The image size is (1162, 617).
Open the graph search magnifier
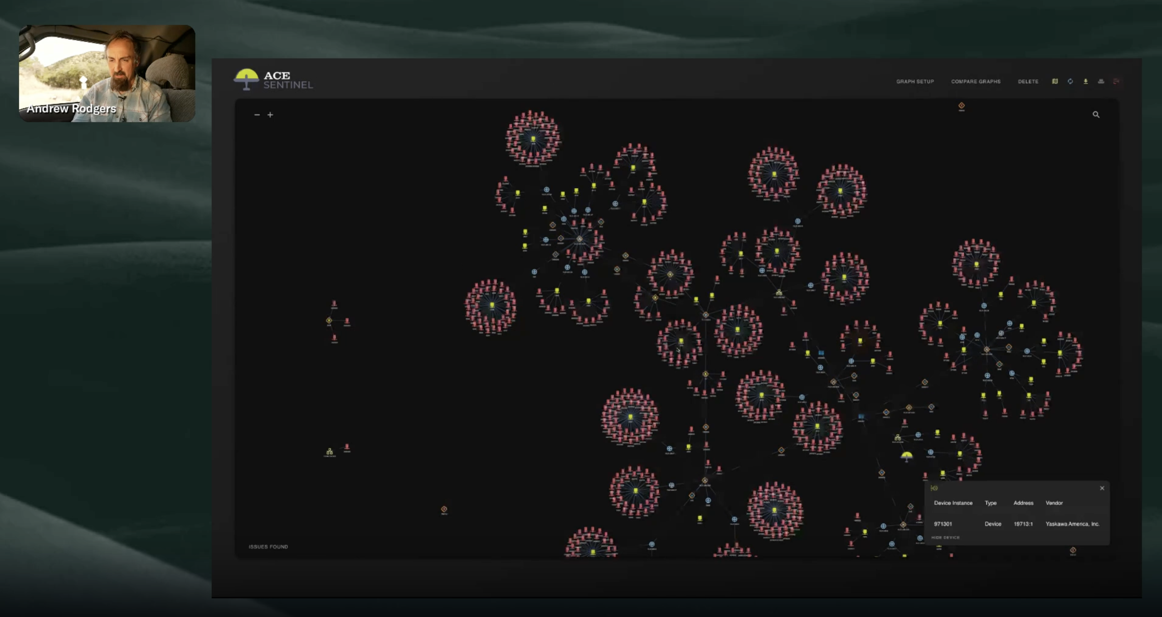[x=1096, y=115]
